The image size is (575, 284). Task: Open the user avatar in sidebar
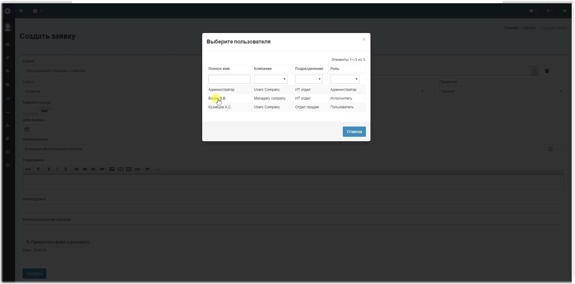coord(8,27)
